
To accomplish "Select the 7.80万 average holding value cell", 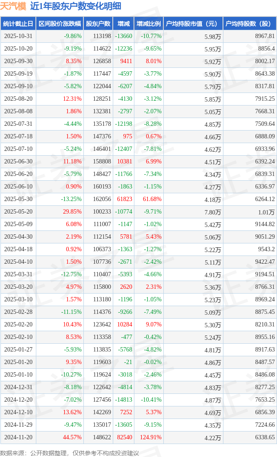I will click(213, 212).
